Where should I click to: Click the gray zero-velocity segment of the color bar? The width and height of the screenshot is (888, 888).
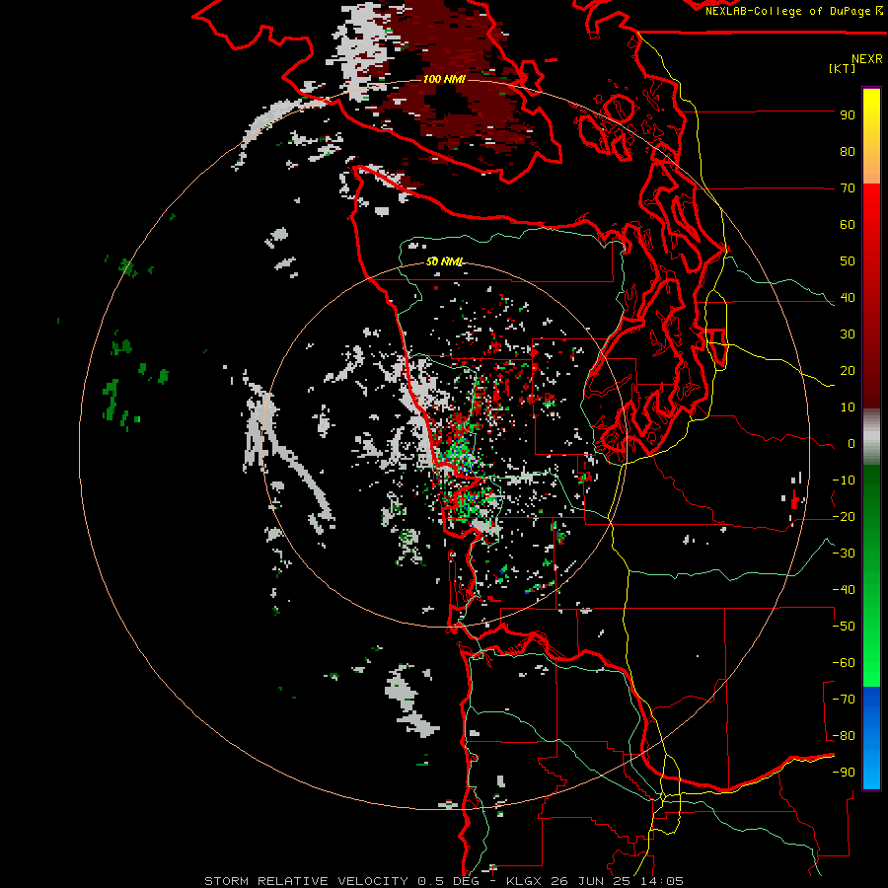click(871, 437)
